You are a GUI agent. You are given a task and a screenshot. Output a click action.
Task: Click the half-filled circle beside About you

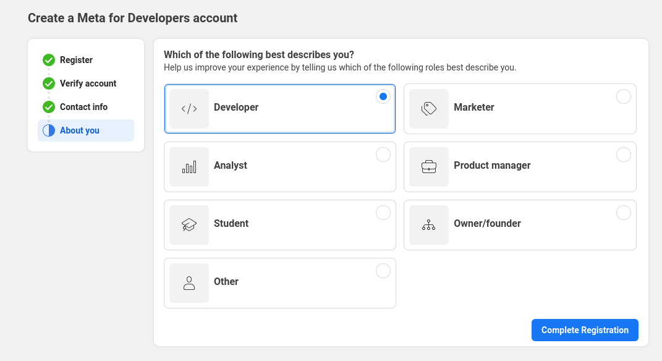coord(49,130)
